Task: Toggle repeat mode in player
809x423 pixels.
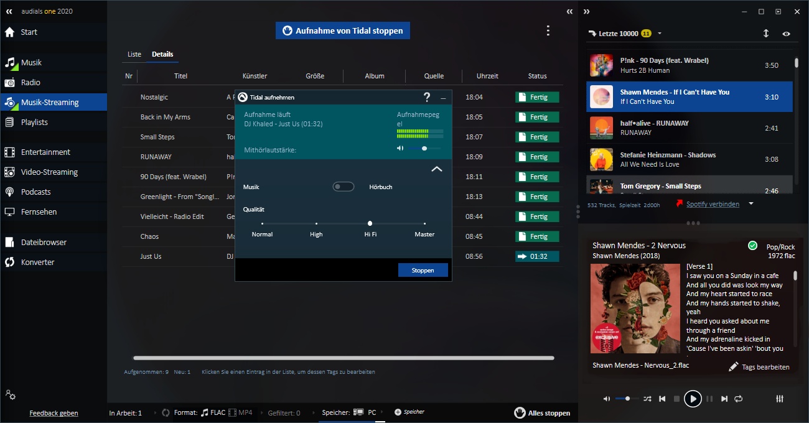Action: pos(739,399)
